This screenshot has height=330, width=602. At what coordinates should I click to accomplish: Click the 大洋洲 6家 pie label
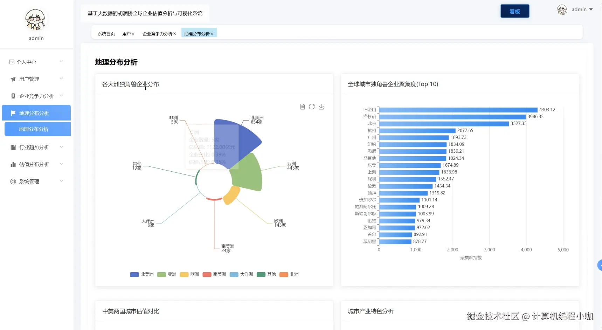pos(148,223)
